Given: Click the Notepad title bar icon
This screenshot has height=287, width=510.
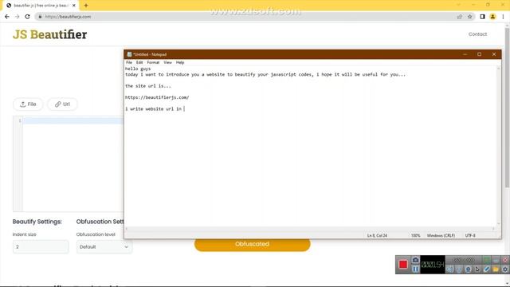Looking at the screenshot, I should pyautogui.click(x=129, y=54).
